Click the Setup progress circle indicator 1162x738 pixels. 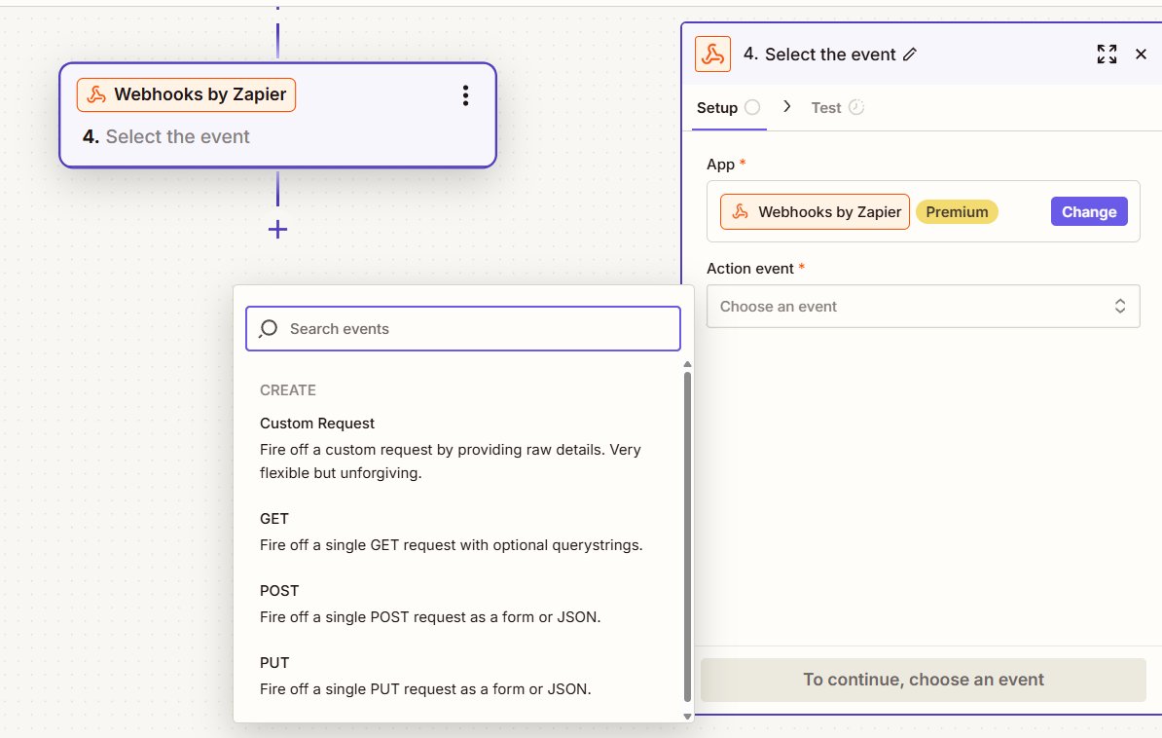(x=754, y=107)
